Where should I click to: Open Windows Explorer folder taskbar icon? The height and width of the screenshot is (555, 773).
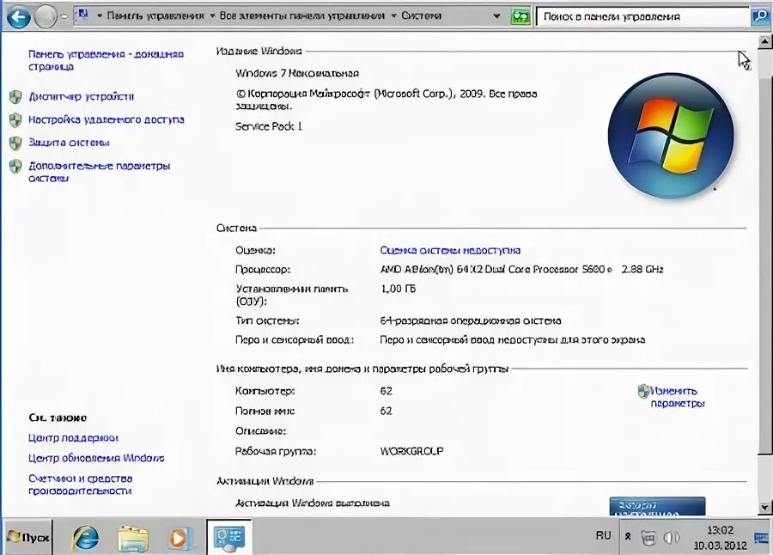[x=132, y=537]
